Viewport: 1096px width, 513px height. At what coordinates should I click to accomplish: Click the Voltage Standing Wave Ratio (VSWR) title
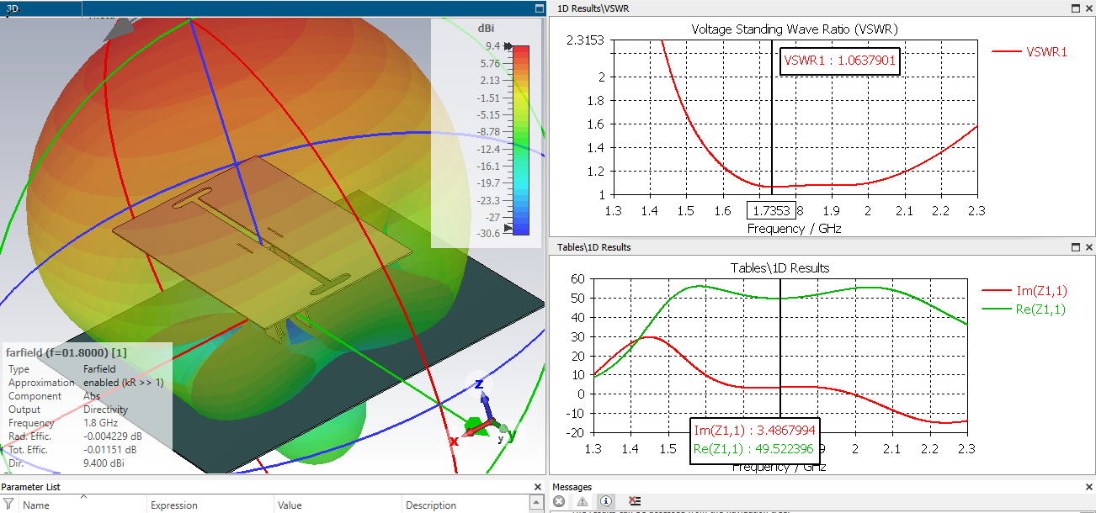[795, 29]
